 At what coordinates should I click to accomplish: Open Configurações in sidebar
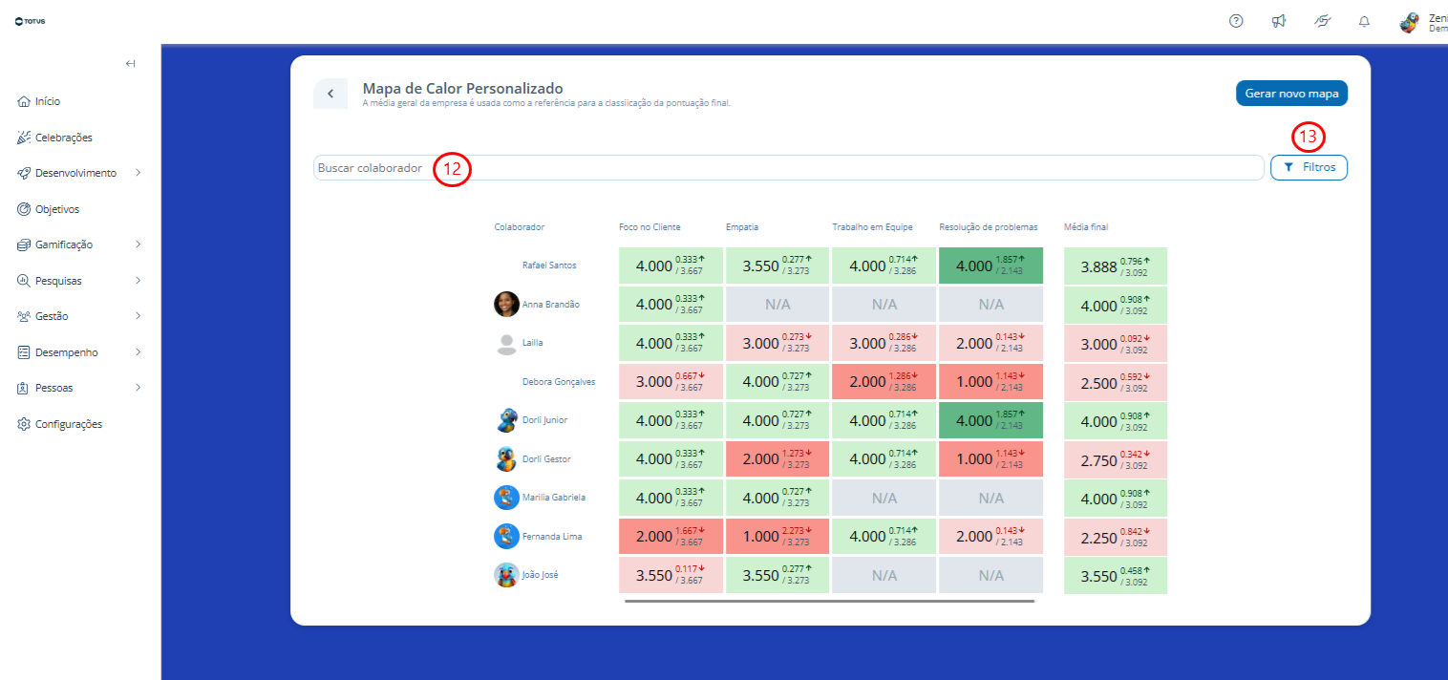click(x=69, y=424)
